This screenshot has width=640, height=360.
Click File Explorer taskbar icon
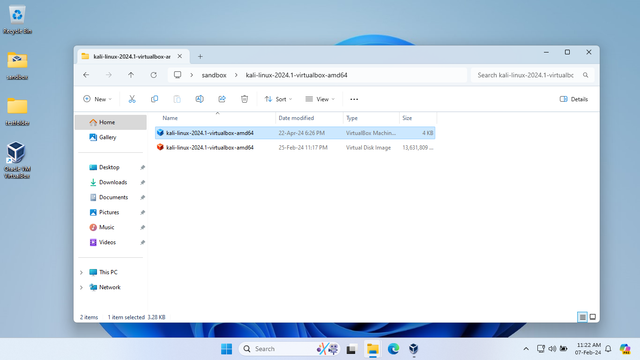tap(372, 349)
